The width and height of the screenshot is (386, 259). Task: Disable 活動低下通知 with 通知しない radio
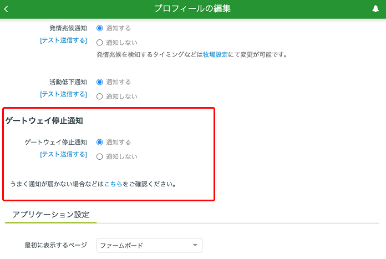[100, 96]
